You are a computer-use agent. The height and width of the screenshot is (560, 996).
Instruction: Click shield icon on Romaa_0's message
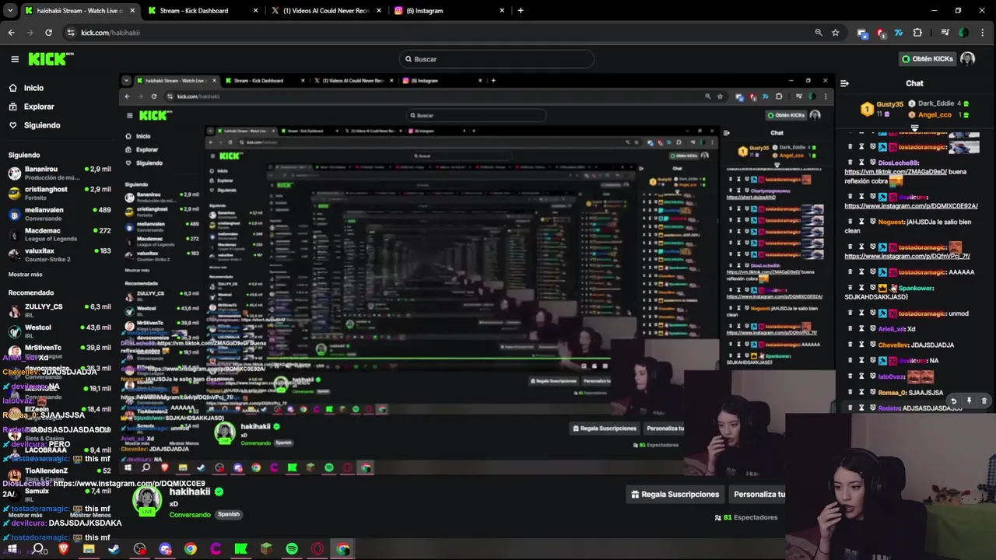point(873,392)
